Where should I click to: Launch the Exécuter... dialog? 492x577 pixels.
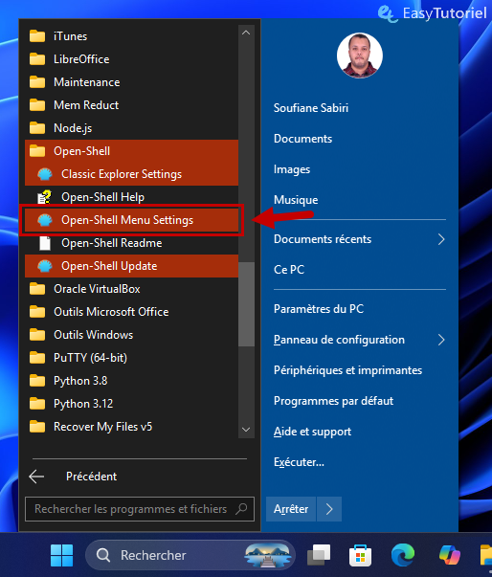coord(299,462)
